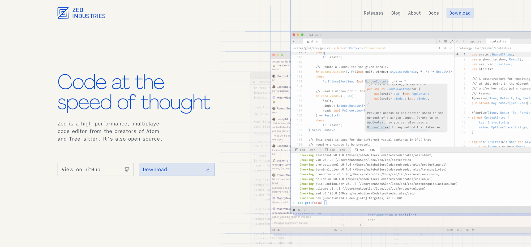Click 'Finished dev [unoptimized + debuginfo]' terminal line

click(x=351, y=198)
